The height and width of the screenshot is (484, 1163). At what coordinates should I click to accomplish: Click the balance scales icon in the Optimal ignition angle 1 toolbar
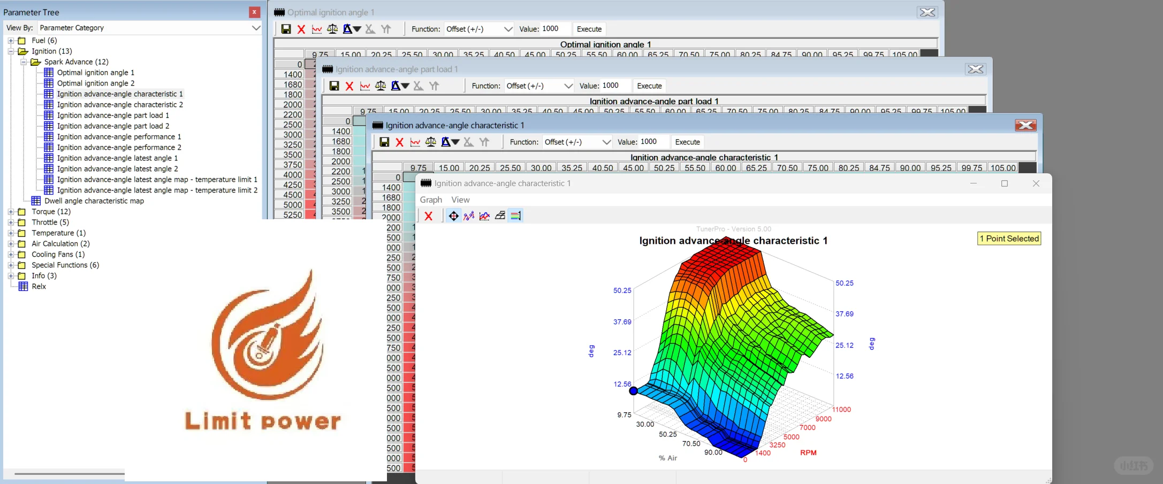coord(332,29)
